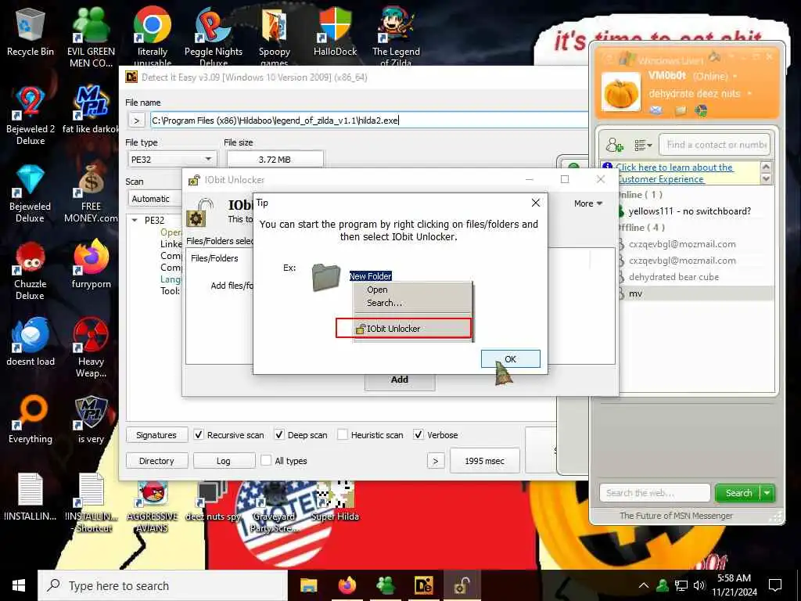Click the taskbar 'Type here to search' box
This screenshot has height=601, width=801.
(x=163, y=585)
